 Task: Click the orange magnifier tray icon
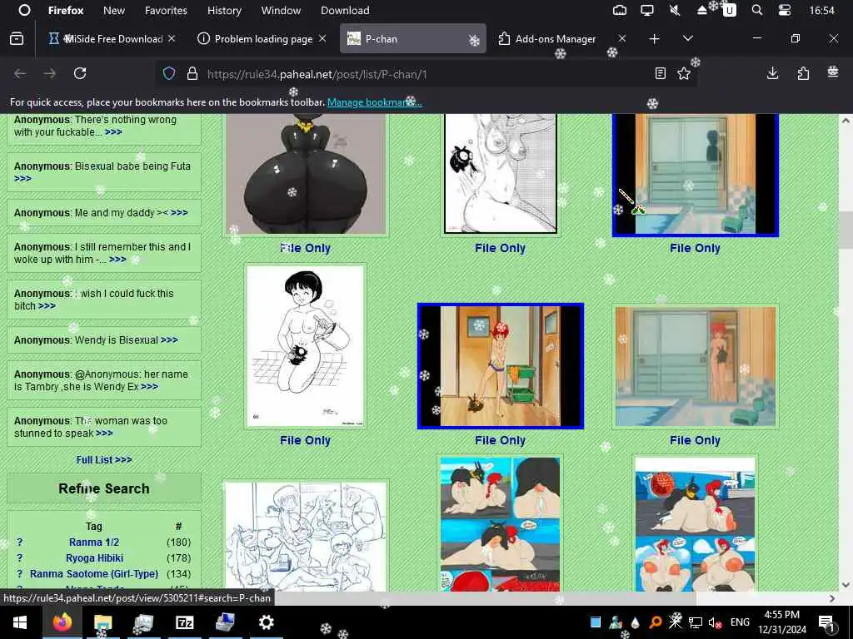coord(656,622)
